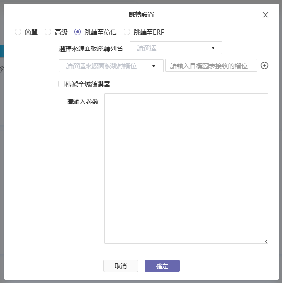The height and width of the screenshot is (283, 282).
Task: Click the 取消 button
Action: (x=121, y=266)
